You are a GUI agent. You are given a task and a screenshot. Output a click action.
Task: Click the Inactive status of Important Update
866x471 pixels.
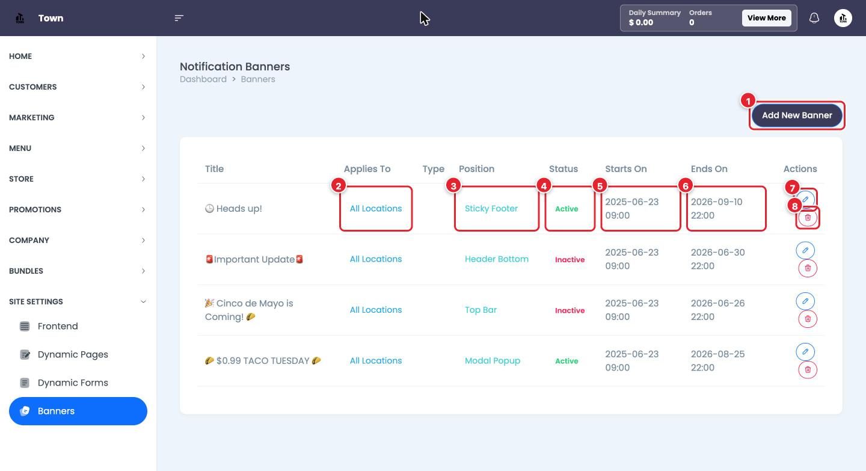coord(570,259)
